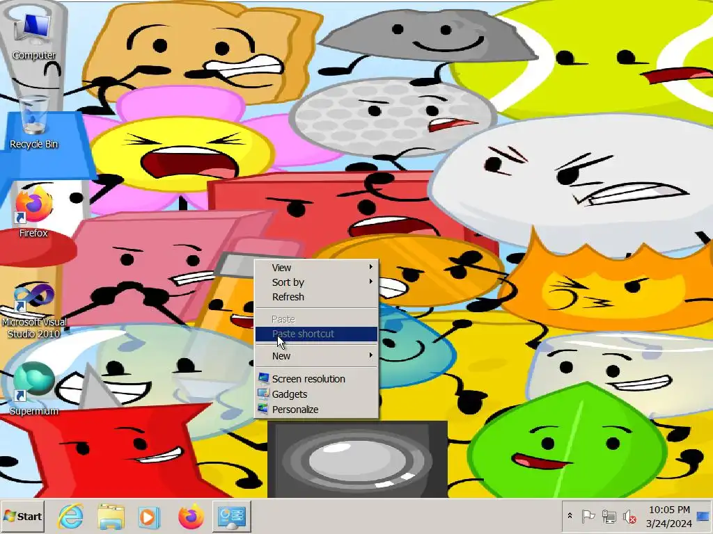Screen dimensions: 713x534
Task: Expand the View submenu arrow
Action: coord(371,267)
